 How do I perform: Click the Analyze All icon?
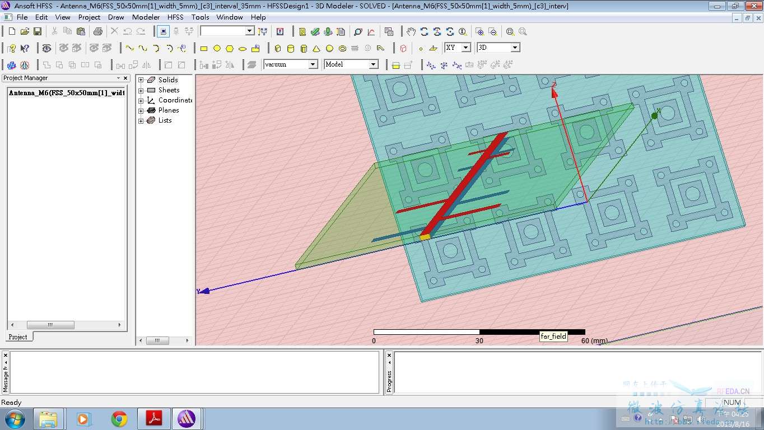[x=328, y=31]
